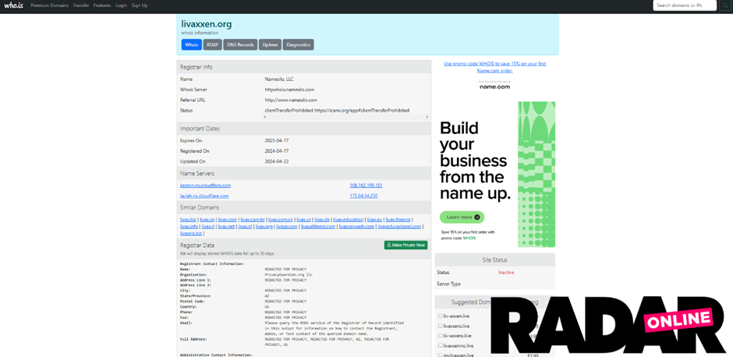733x357 pixels.
Task: Click the Build your business ad banner
Action: tap(497, 174)
